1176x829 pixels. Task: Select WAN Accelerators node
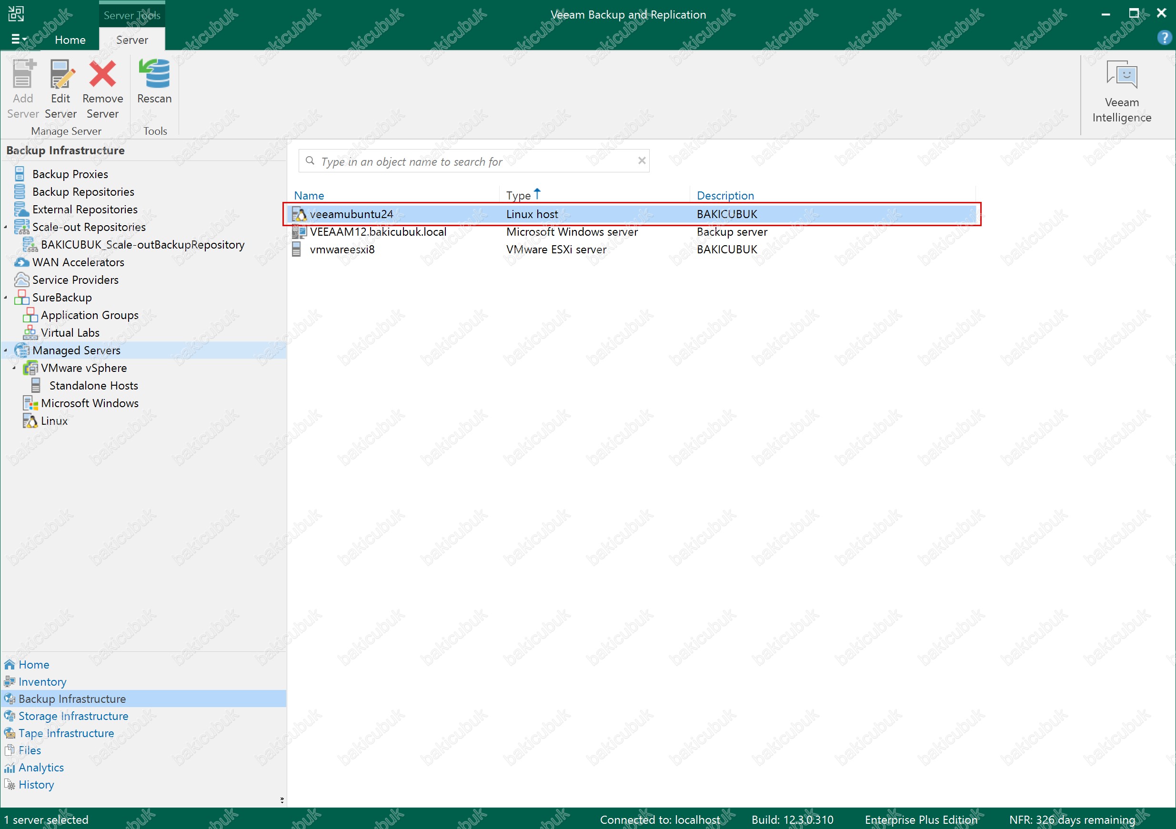click(x=78, y=262)
